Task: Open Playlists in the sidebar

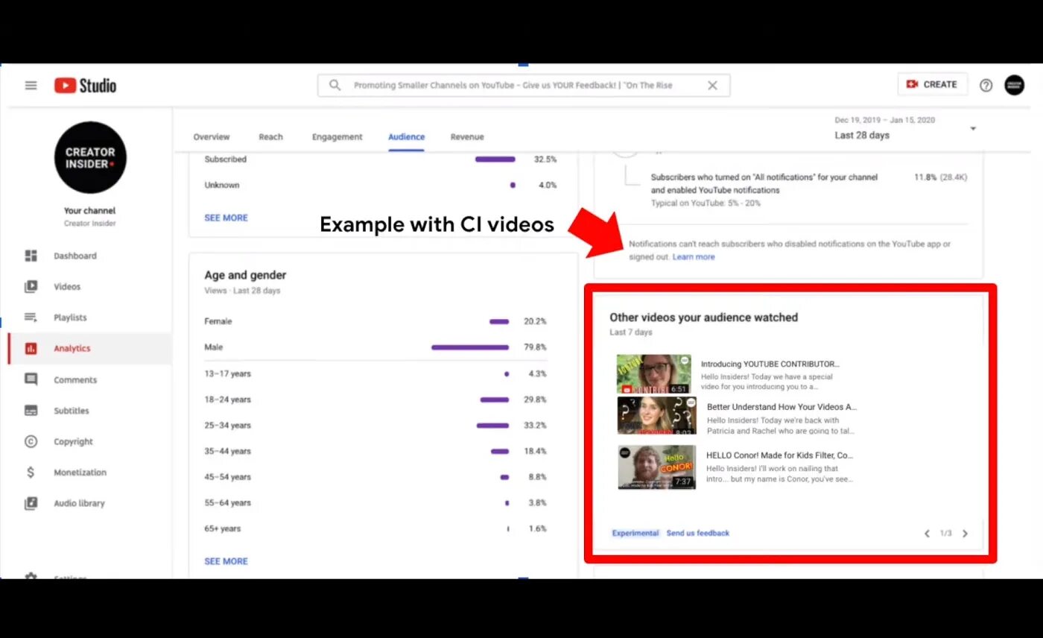Action: (x=89, y=318)
